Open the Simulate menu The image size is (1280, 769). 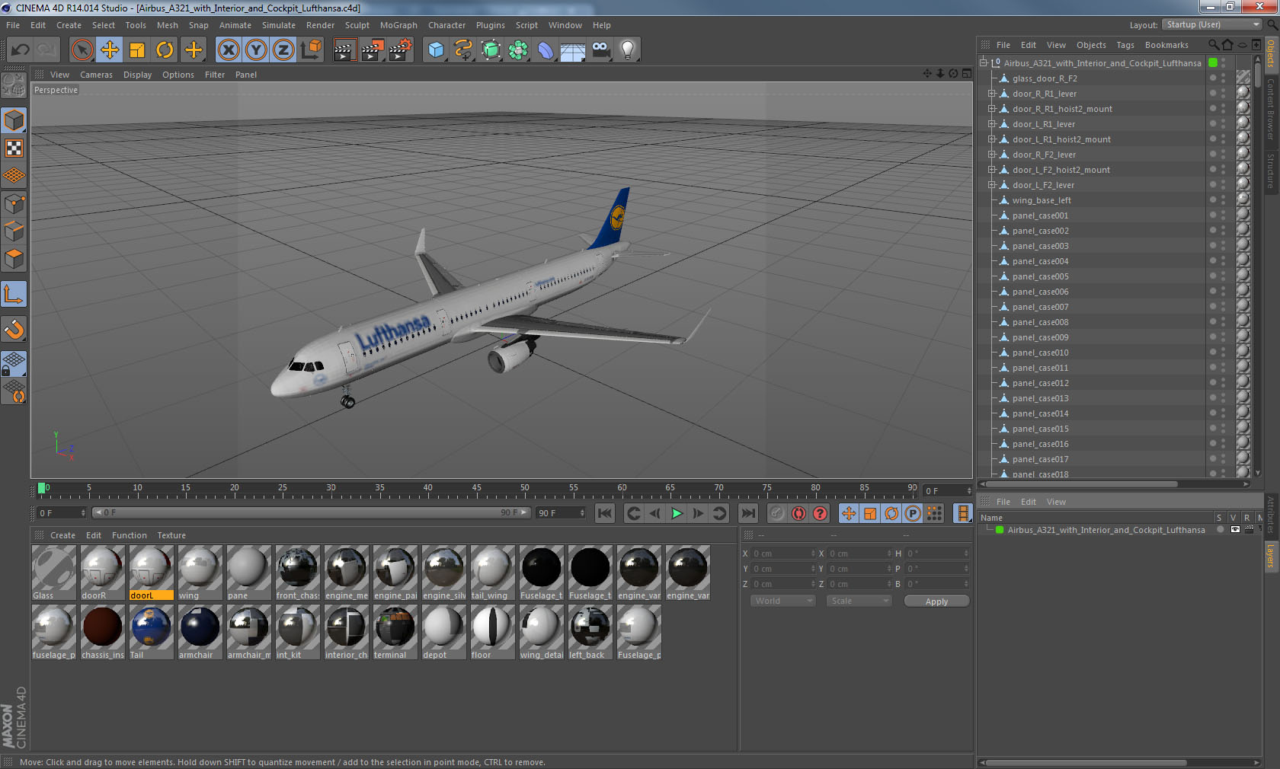[x=279, y=25]
